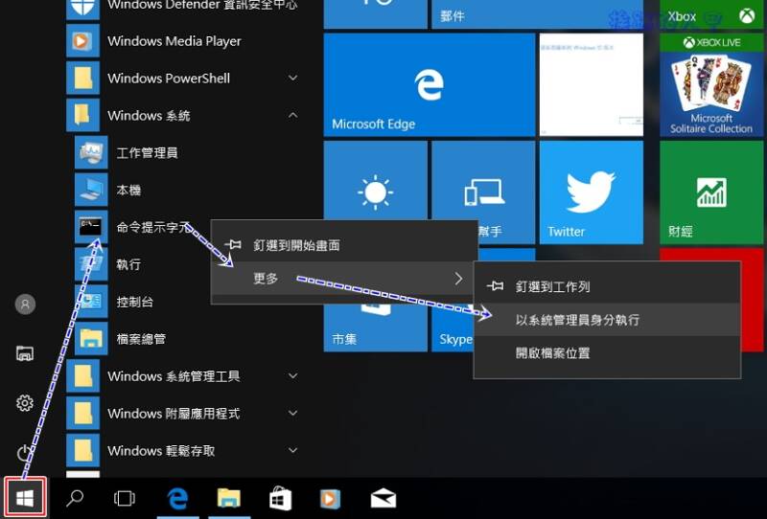Open Windows Defender 資訊安全中心
The height and width of the screenshot is (519, 767).
[182, 7]
